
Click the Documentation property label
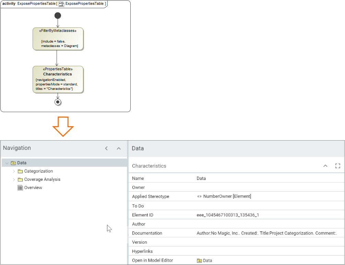pos(147,233)
